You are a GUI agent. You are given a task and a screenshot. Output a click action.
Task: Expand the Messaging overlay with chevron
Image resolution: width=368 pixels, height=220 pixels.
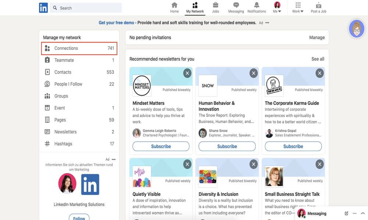[363, 213]
